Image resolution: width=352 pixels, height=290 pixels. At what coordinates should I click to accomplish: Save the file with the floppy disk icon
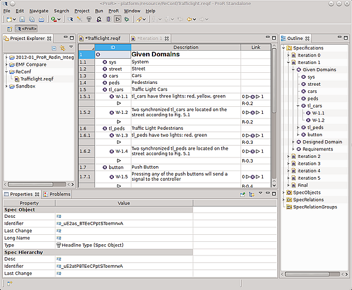pyautogui.click(x=22, y=19)
